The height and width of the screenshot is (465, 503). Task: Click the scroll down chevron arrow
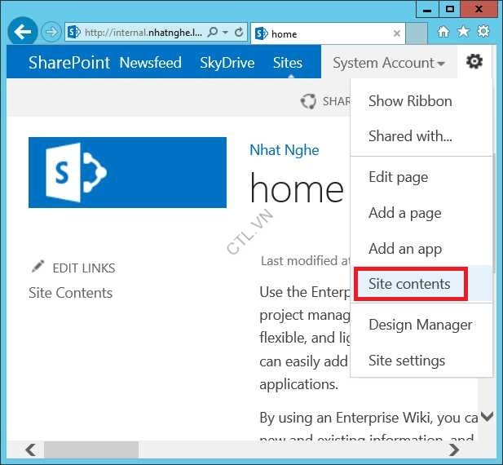(x=487, y=417)
